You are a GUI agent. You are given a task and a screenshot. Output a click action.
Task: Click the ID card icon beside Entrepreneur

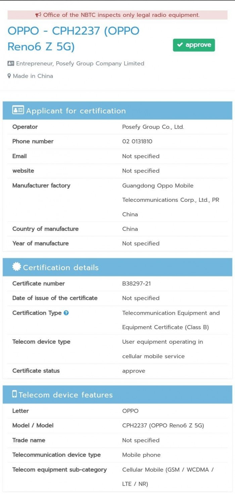tap(11, 63)
